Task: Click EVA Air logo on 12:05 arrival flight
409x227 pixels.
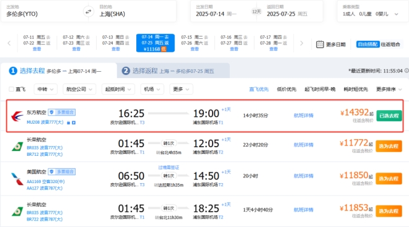Action: [x=17, y=147]
